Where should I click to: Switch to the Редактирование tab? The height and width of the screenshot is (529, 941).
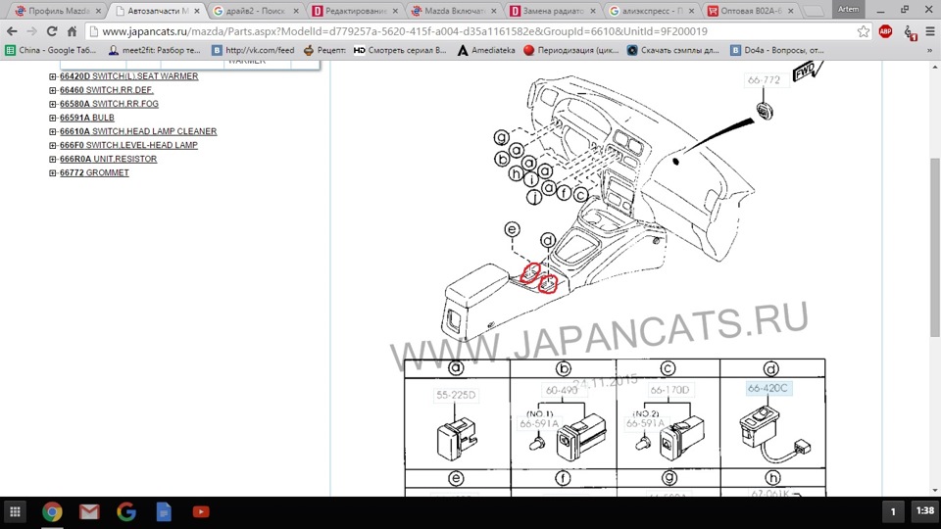355,11
